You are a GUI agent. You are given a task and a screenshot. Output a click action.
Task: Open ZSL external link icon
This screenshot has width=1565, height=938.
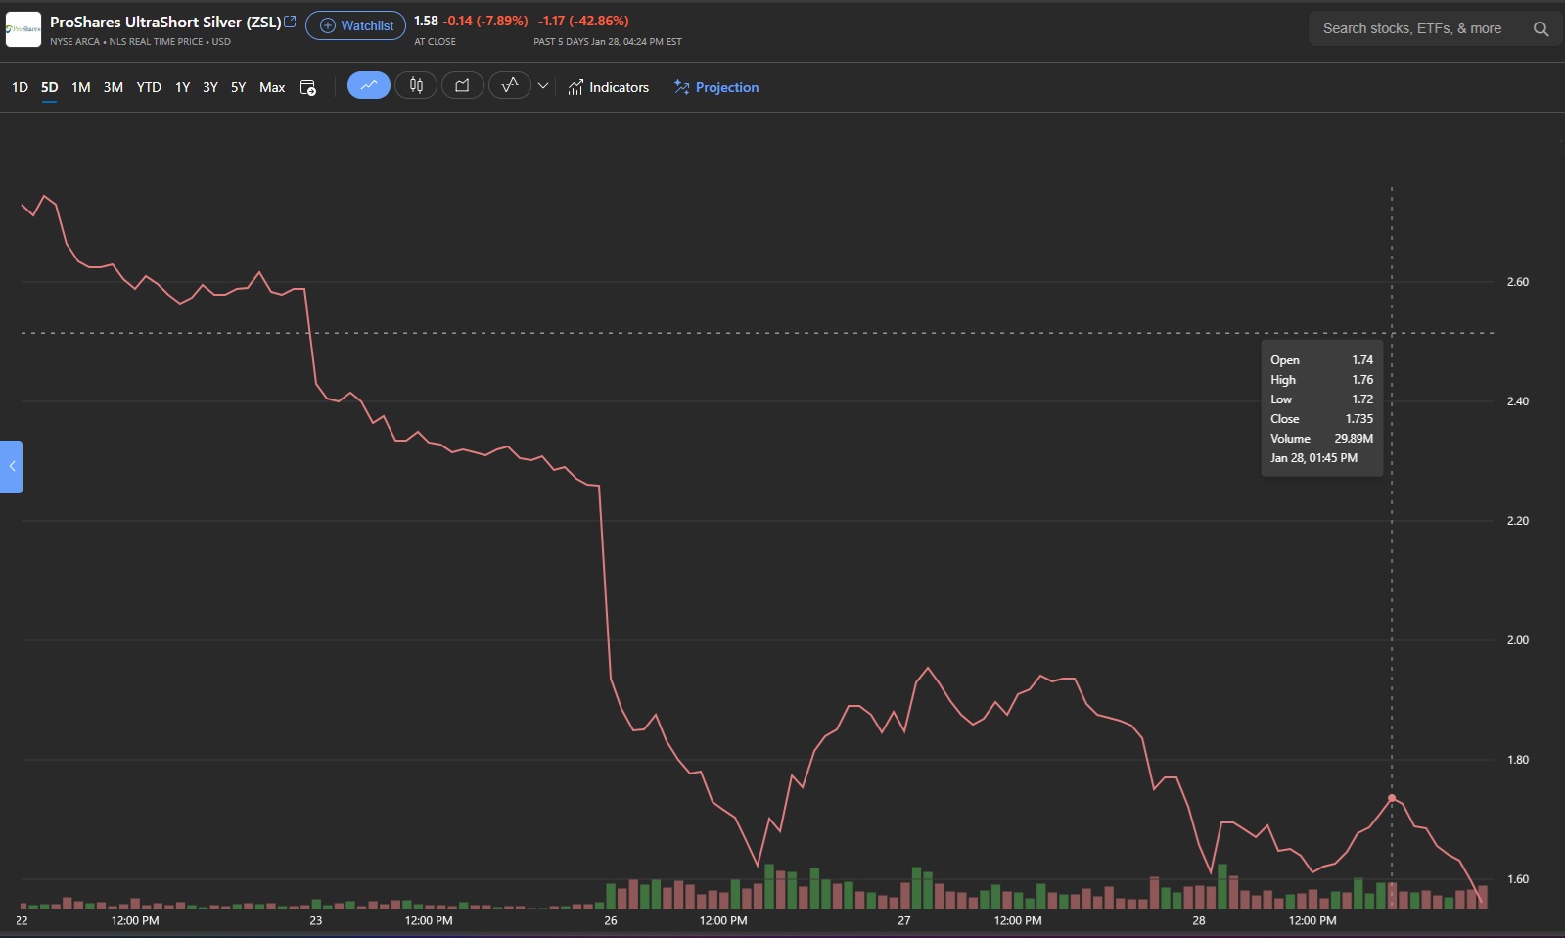coord(290,22)
